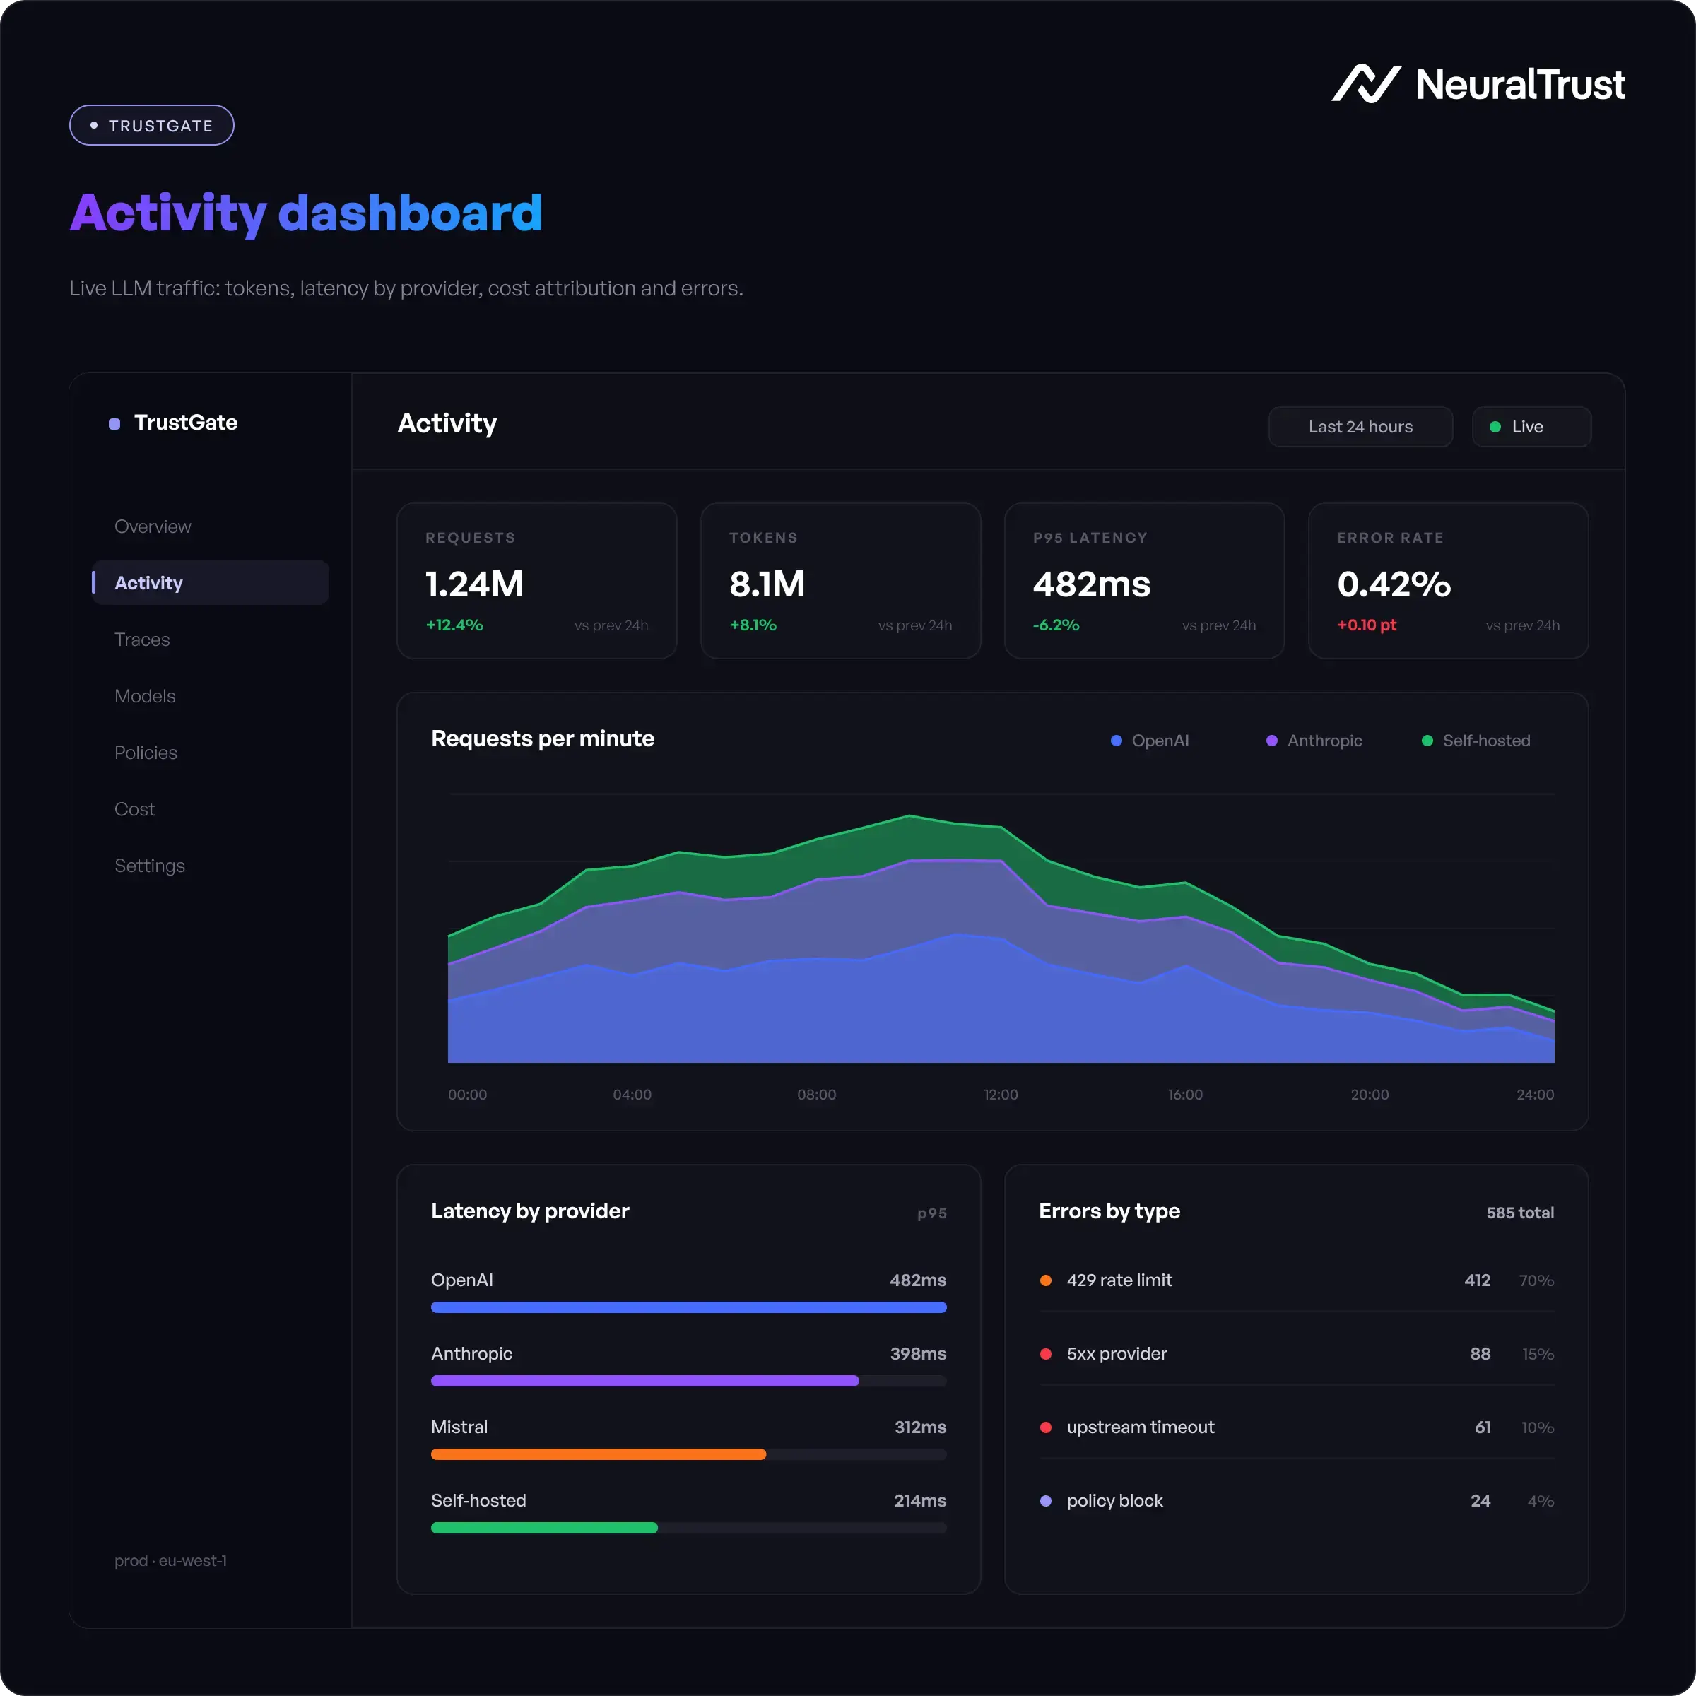Click the TRUSTGATE pill badge
Image resolution: width=1696 pixels, height=1696 pixels.
click(x=152, y=126)
